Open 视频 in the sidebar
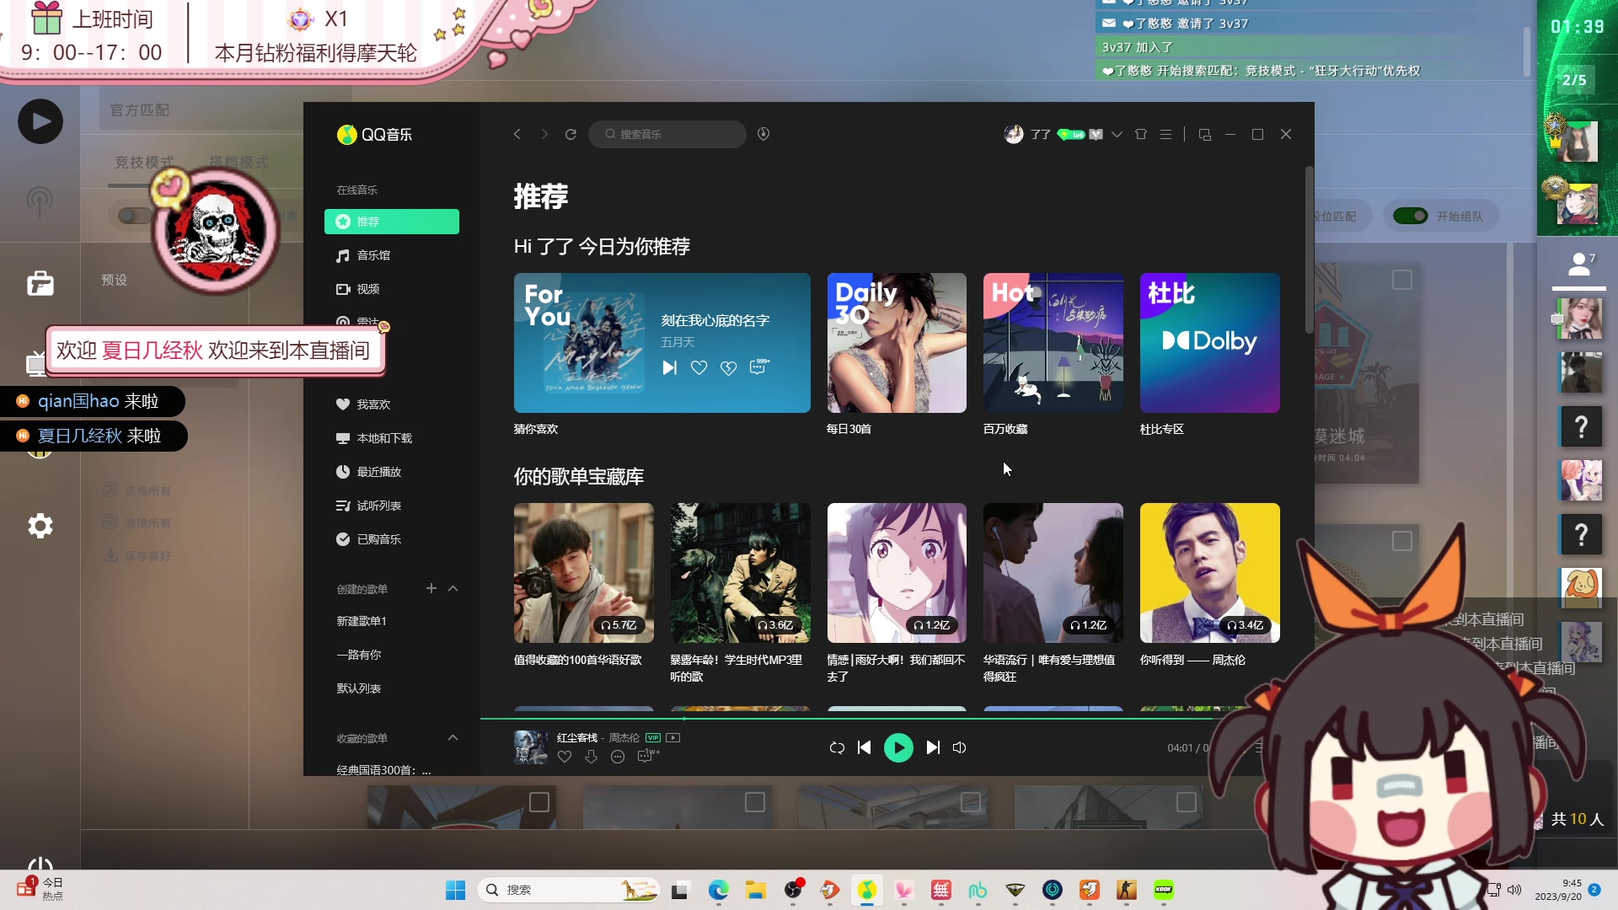 click(x=392, y=289)
